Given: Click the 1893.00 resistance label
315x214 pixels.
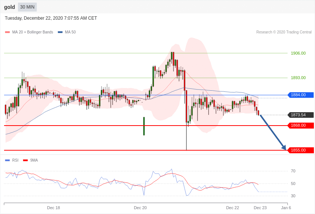Looking at the screenshot, I should [298, 78].
